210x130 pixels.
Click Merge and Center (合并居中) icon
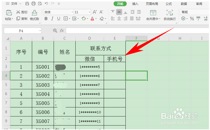click(x=153, y=13)
